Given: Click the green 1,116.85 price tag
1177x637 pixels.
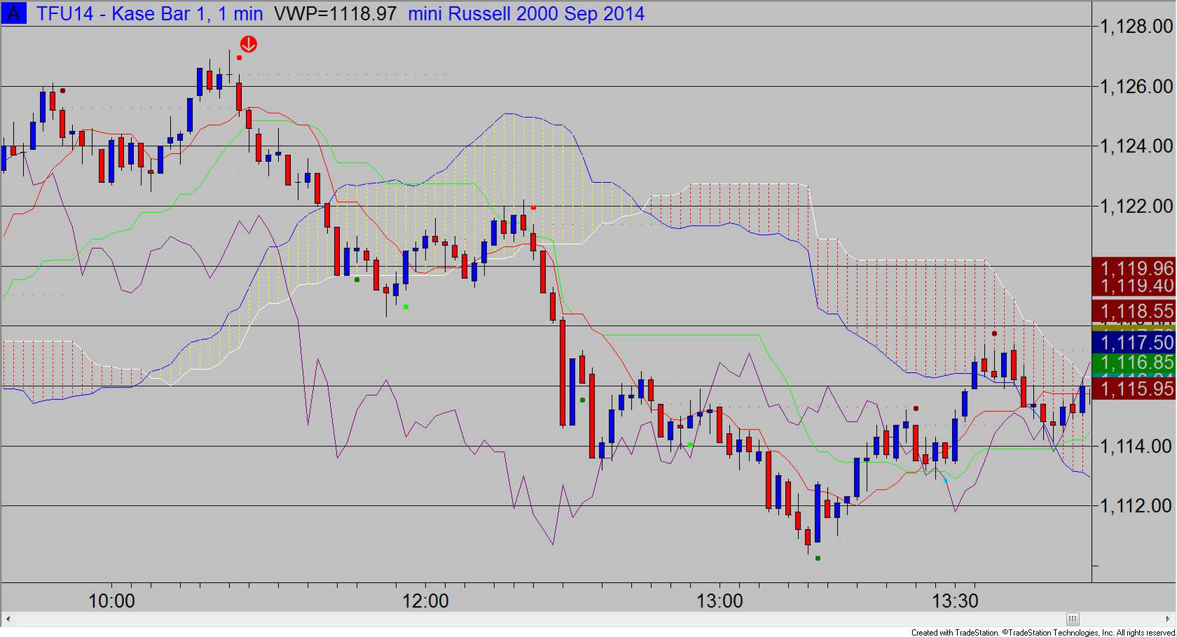Looking at the screenshot, I should (1134, 362).
